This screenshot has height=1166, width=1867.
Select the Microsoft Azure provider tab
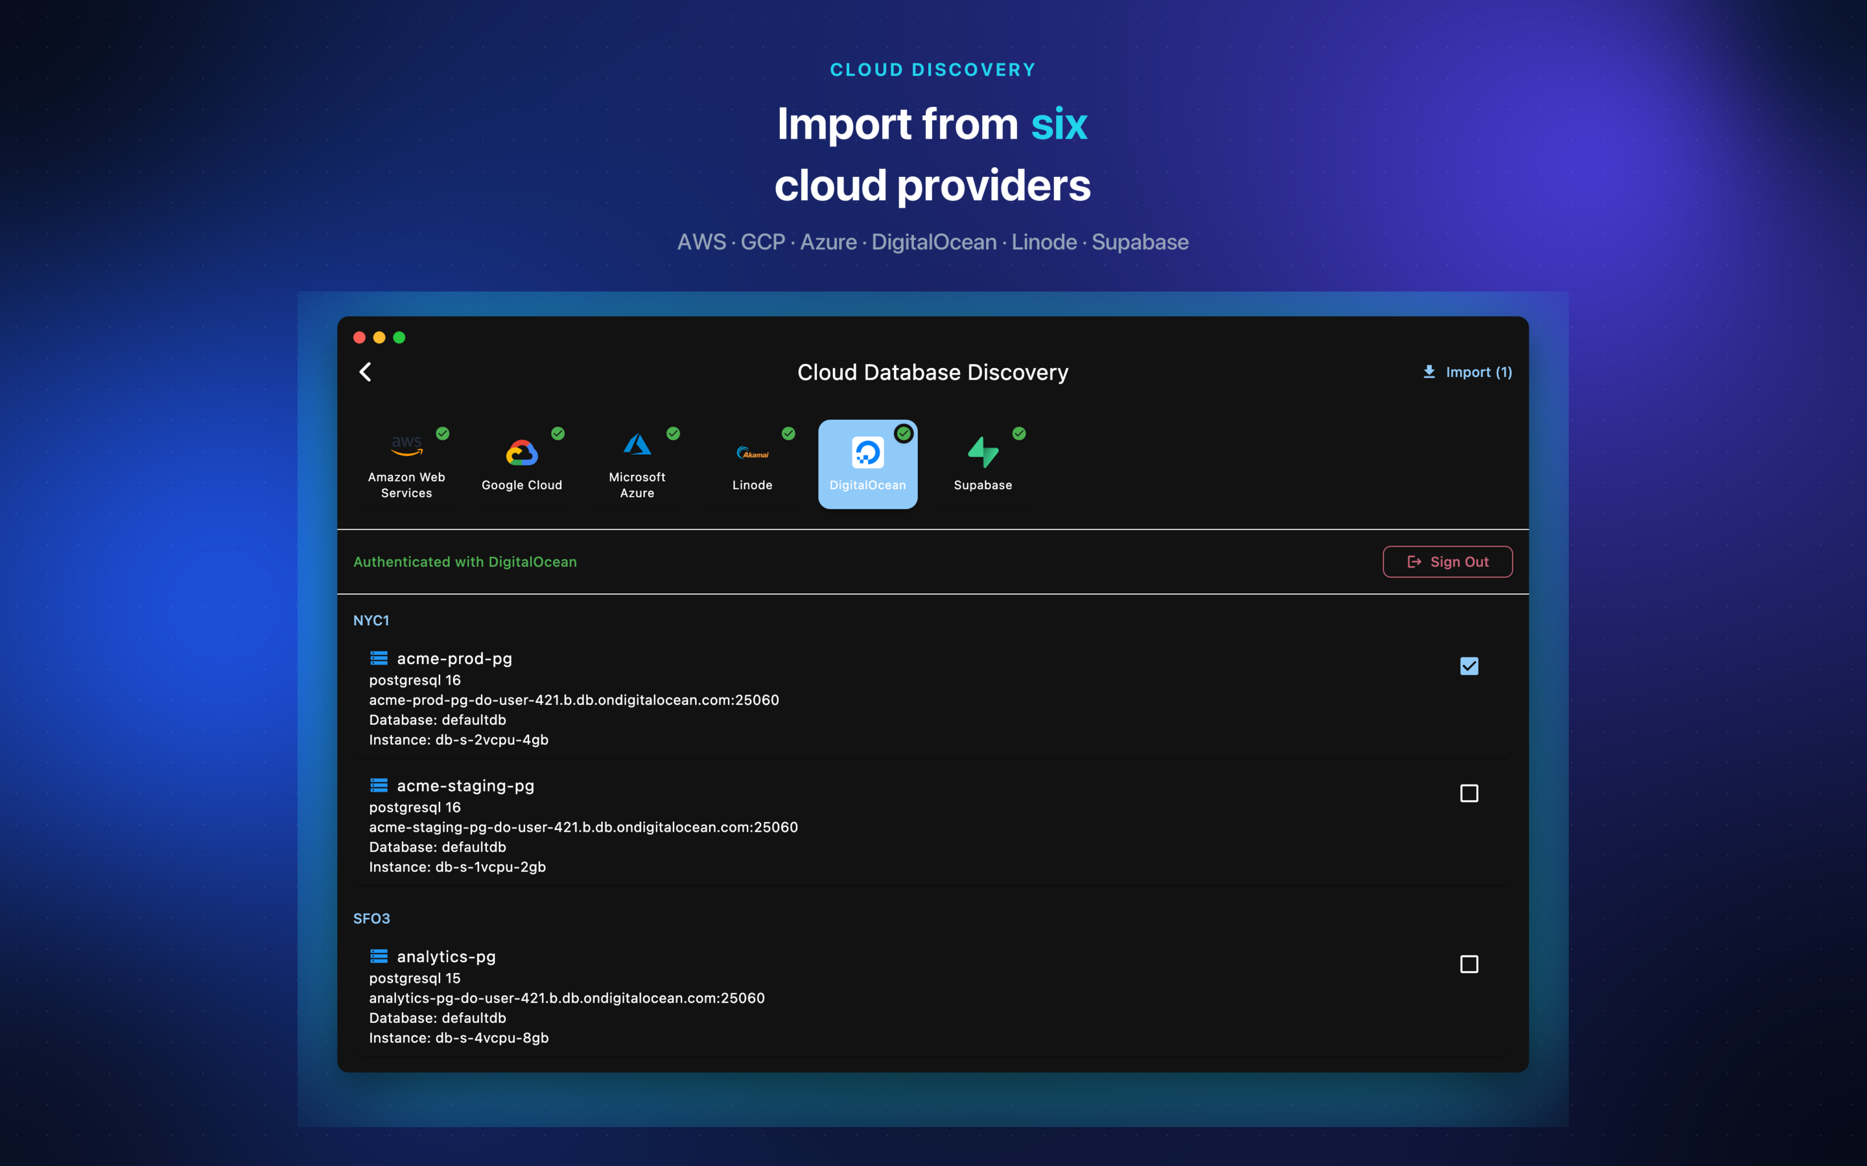pos(637,464)
